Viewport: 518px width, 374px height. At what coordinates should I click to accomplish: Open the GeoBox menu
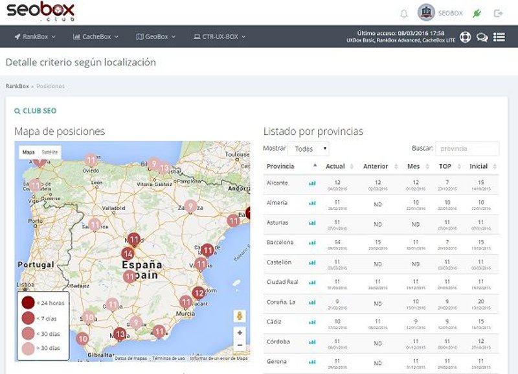156,37
